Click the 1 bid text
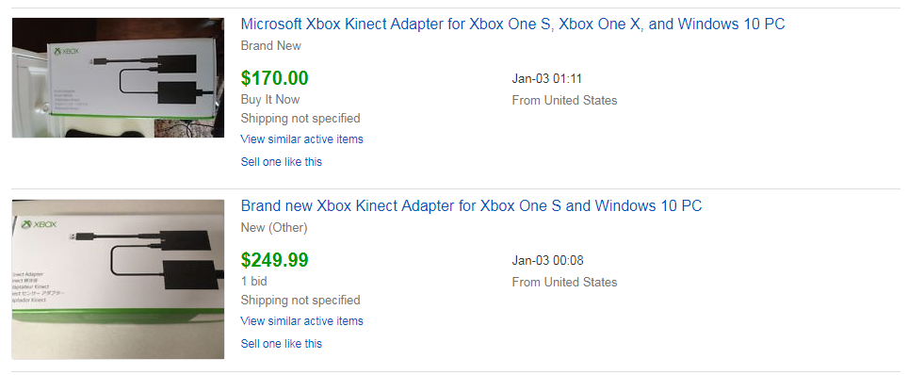This screenshot has height=375, width=908. pos(253,281)
